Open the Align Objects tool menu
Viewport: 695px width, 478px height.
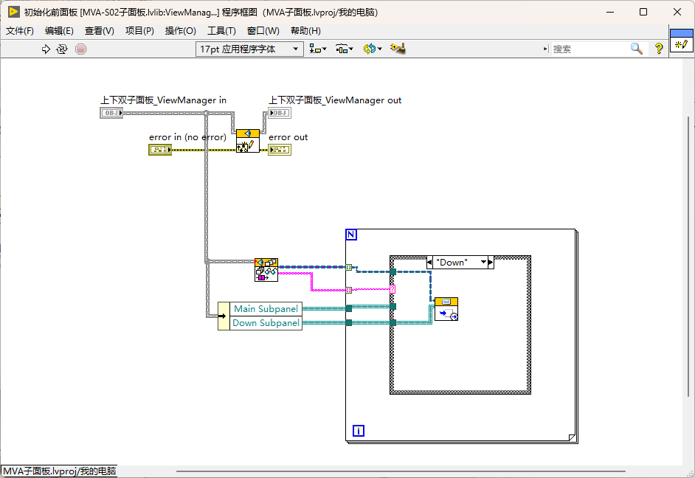pos(317,49)
